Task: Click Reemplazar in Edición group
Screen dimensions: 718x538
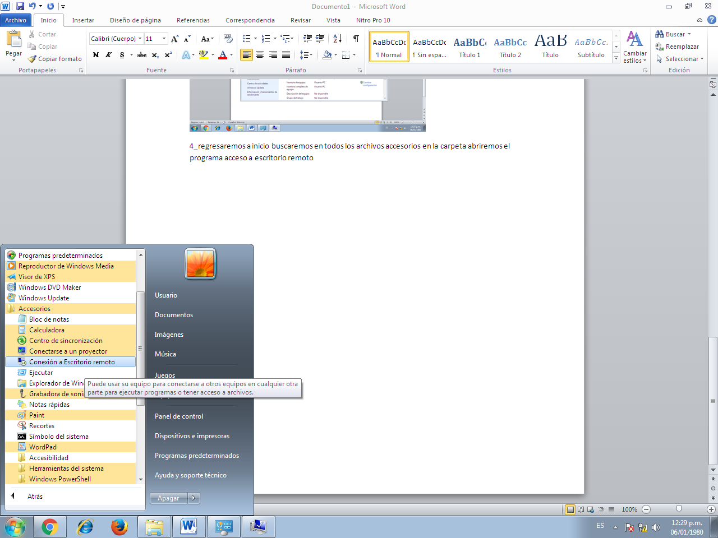Action: point(677,47)
